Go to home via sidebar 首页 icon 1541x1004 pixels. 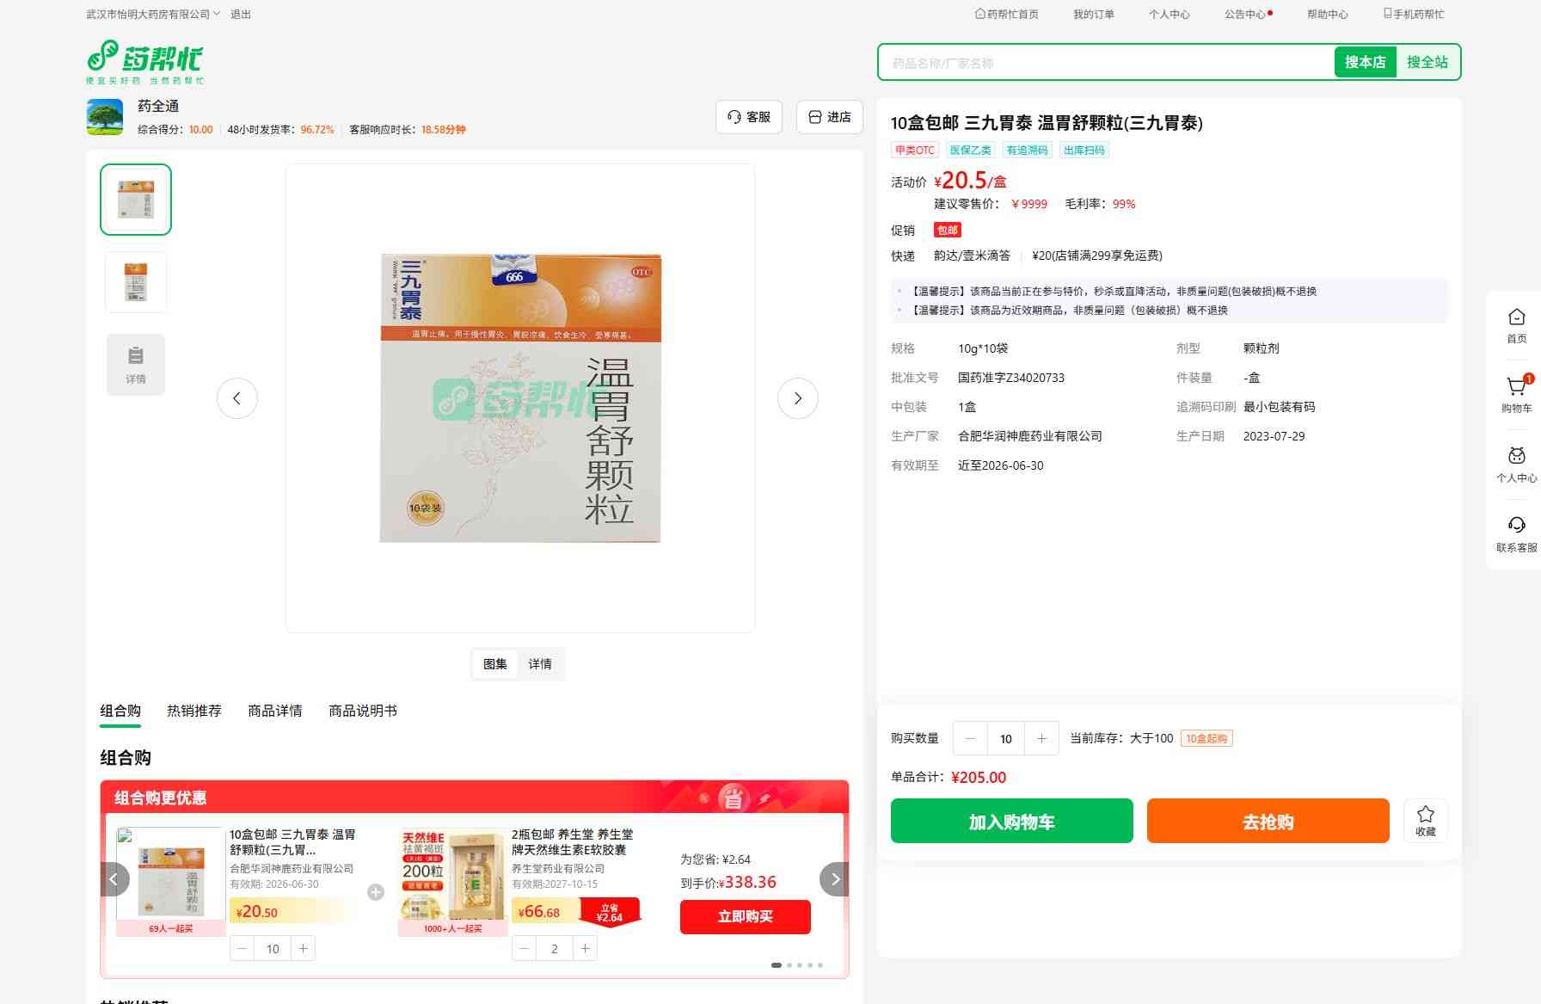1516,325
